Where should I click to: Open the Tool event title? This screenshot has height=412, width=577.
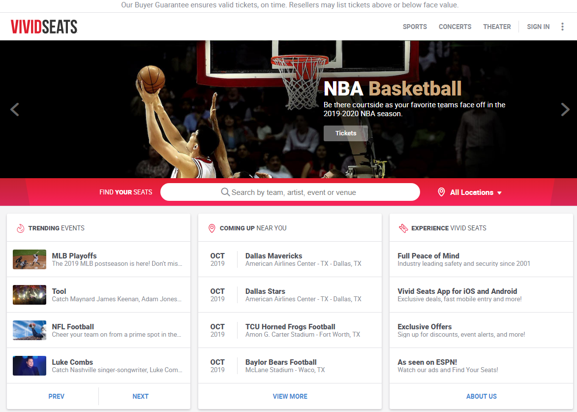(59, 291)
